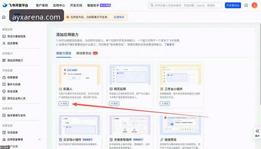Image resolution: width=261 pixels, height=149 pixels.
Task: Click the 链接预览 link icon
Action: [162, 139]
